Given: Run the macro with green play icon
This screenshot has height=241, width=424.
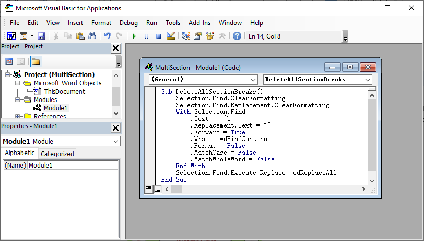Looking at the screenshot, I should 134,36.
